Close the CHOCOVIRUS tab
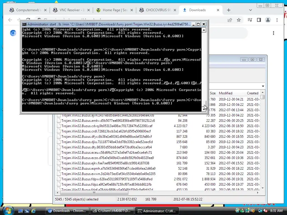Viewport: 287px width, 215px height. point(175,10)
